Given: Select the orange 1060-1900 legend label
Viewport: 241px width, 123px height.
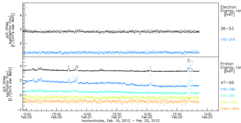Looking at the screenshot, I should pos(230,109).
